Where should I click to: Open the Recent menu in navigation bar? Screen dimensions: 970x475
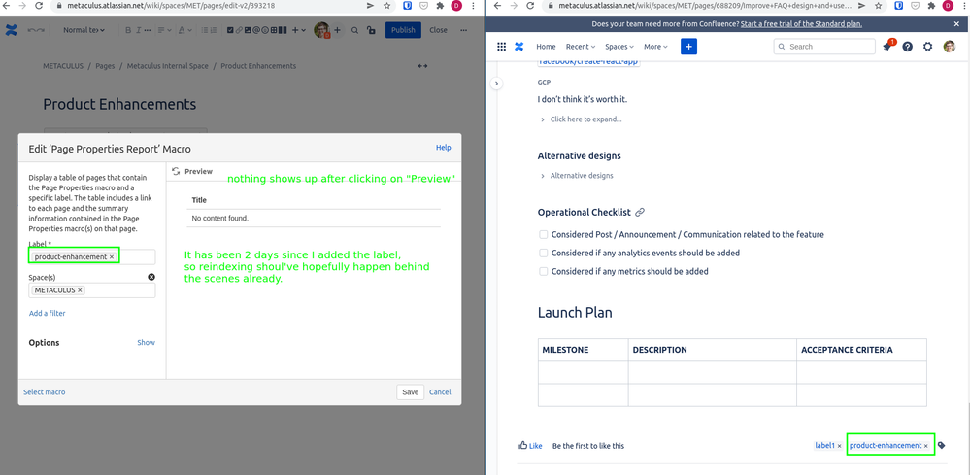(580, 47)
